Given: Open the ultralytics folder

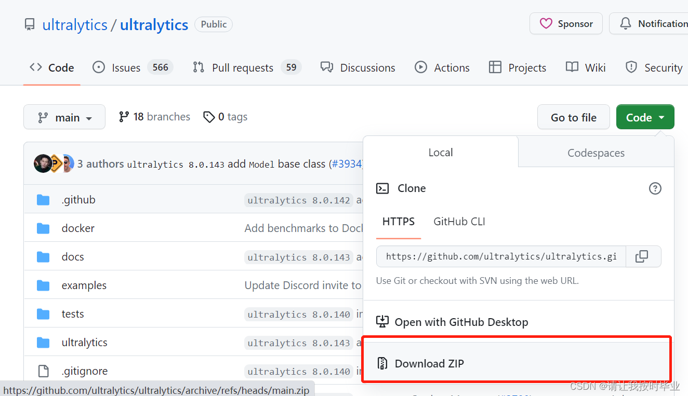Looking at the screenshot, I should point(85,343).
